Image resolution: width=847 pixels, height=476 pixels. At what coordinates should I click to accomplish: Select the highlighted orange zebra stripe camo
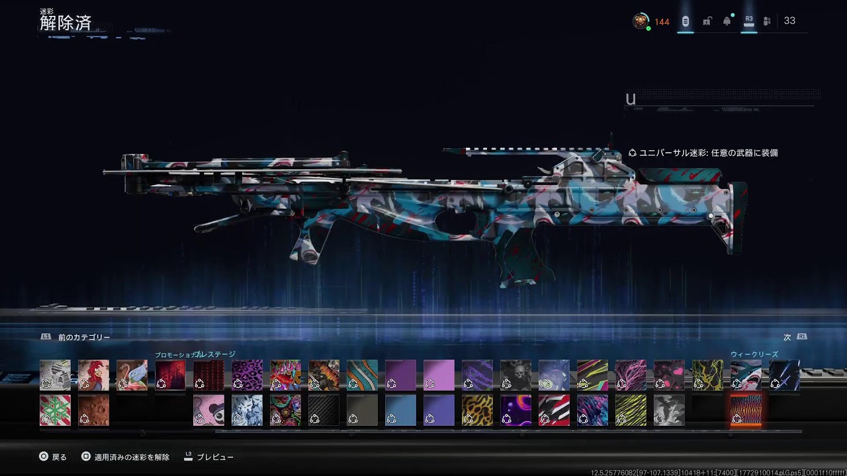coord(746,410)
